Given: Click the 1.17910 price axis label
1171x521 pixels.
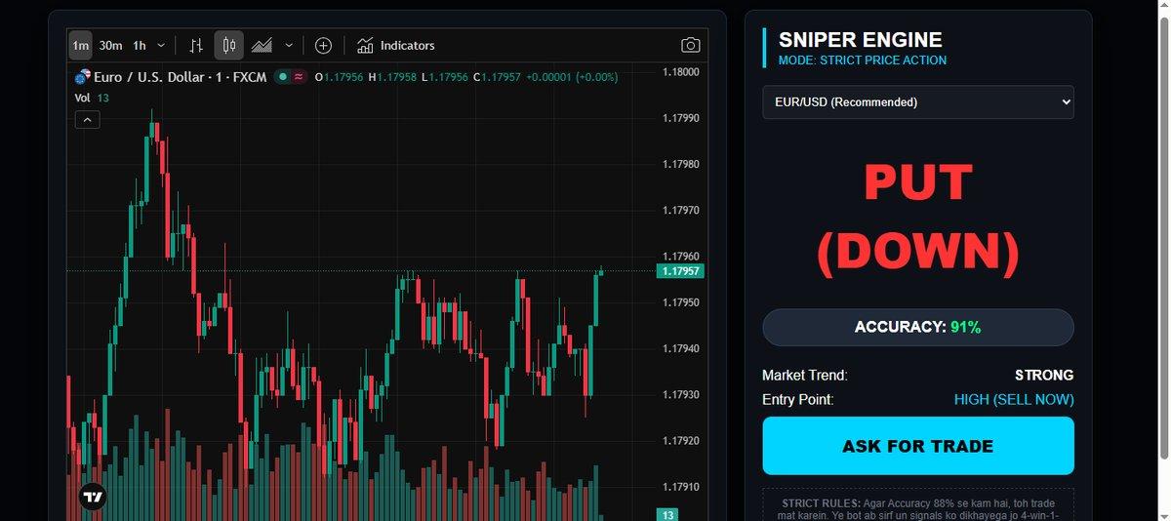Looking at the screenshot, I should tap(680, 487).
